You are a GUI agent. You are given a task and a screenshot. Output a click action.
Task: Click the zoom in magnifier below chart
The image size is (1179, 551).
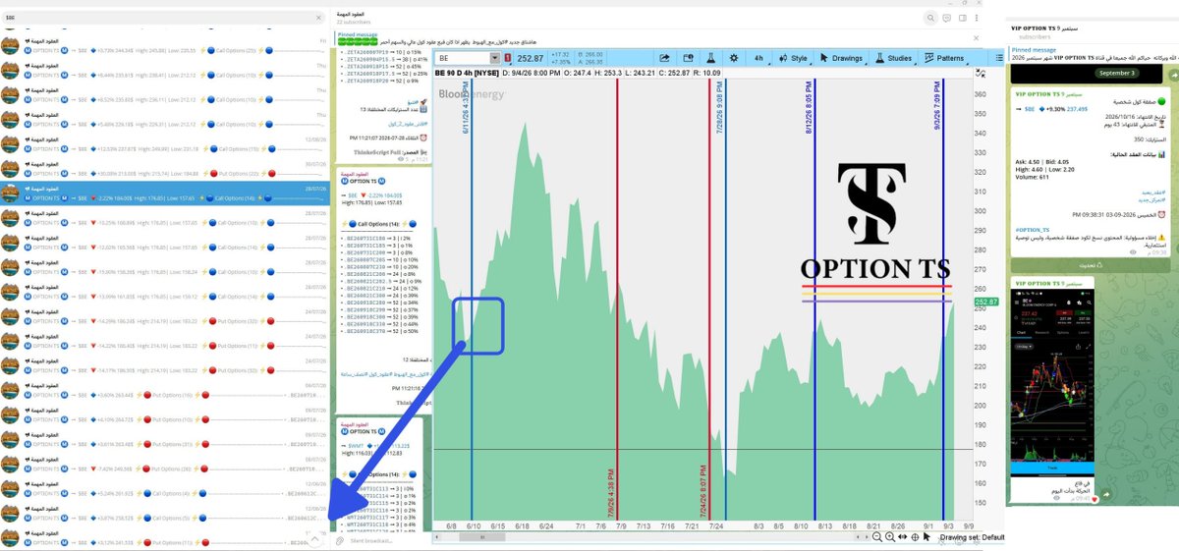[x=890, y=537]
